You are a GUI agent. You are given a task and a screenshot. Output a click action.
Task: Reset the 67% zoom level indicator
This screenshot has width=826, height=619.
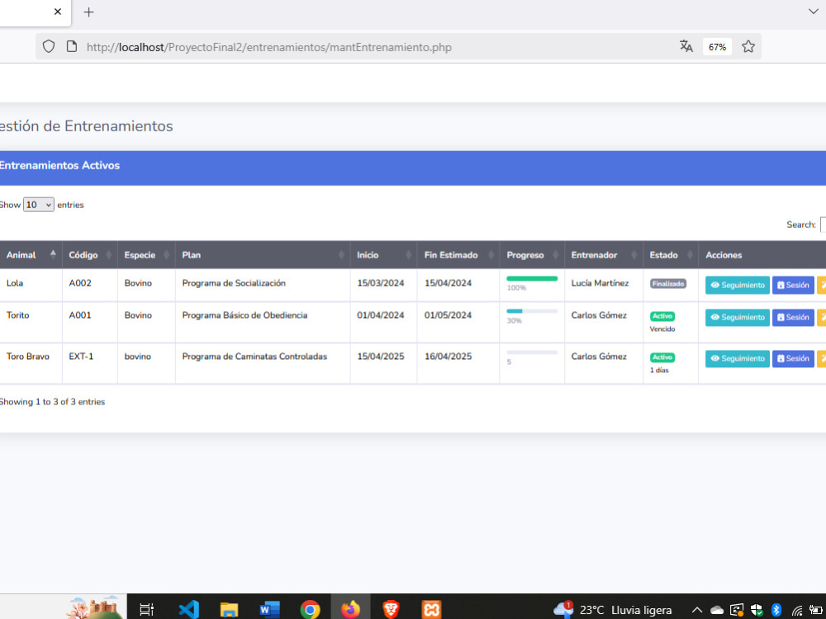click(x=717, y=47)
